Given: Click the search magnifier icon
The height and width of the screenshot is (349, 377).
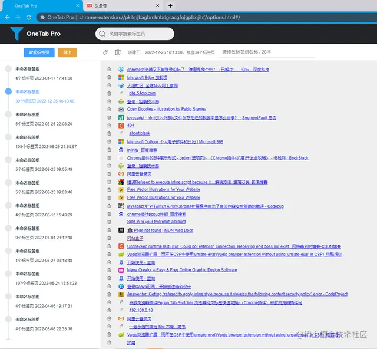Looking at the screenshot, I should pyautogui.click(x=102, y=34).
